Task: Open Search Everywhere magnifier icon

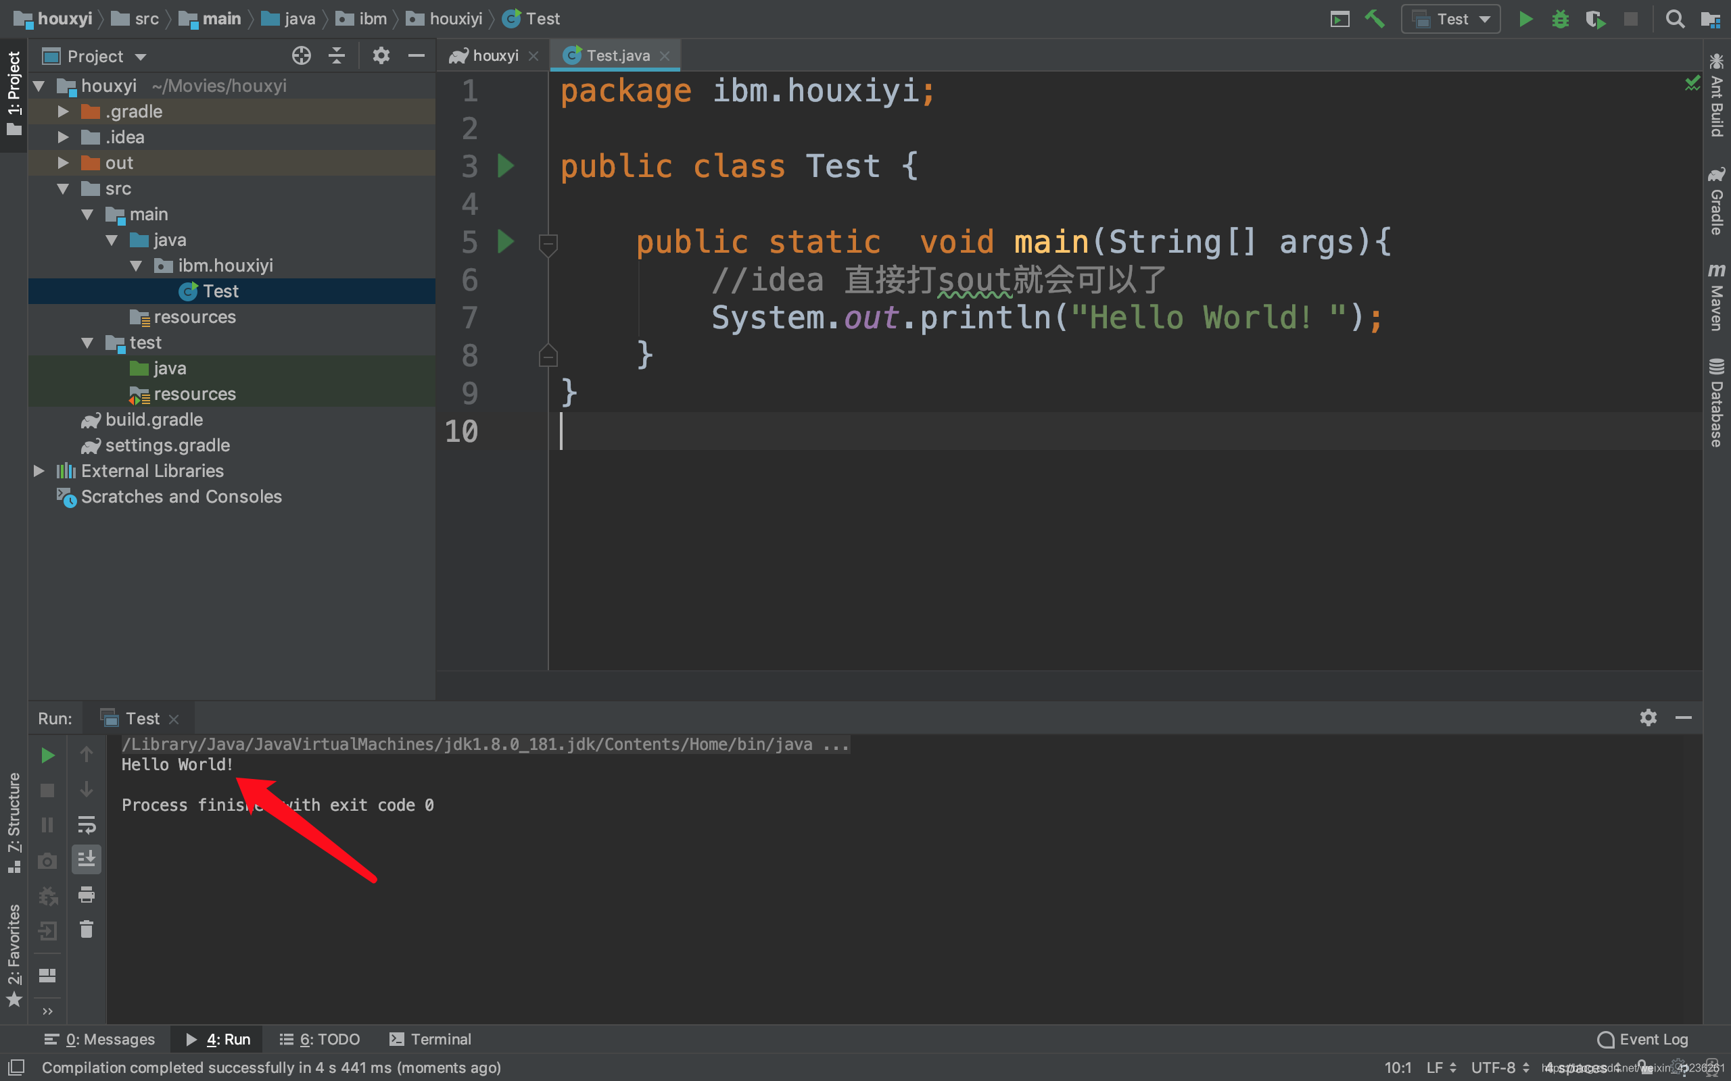Action: pos(1674,20)
